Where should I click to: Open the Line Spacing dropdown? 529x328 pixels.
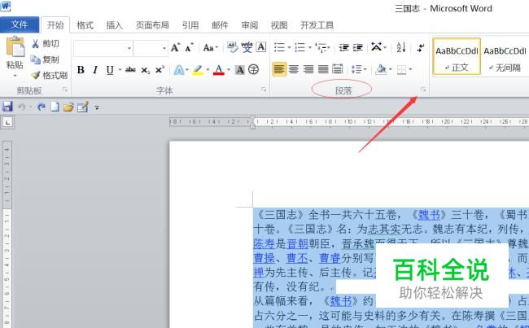pos(358,69)
